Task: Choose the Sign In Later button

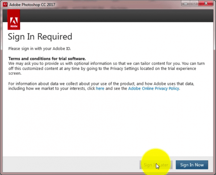Action: [x=156, y=165]
